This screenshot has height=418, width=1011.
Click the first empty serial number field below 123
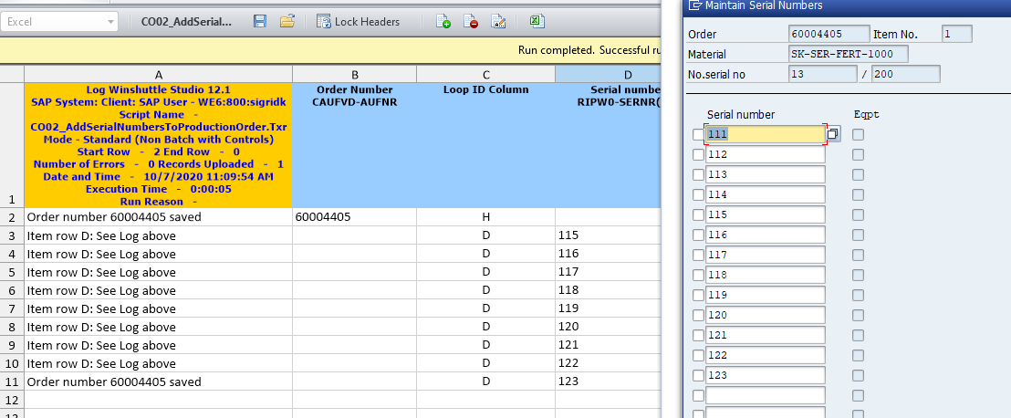766,395
